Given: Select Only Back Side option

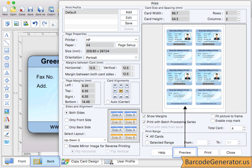Looking at the screenshot, I should click(66, 127).
